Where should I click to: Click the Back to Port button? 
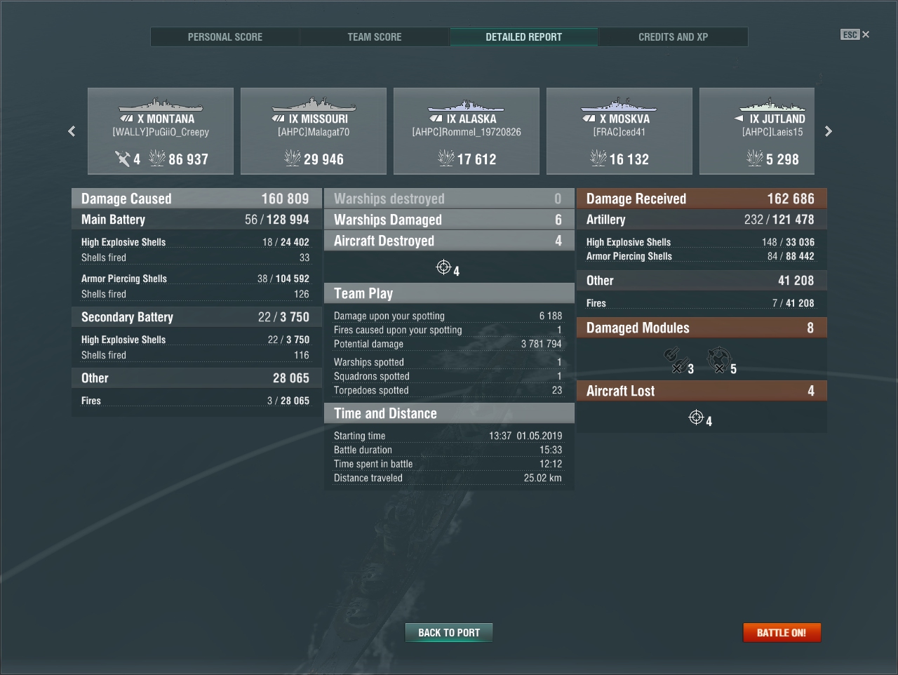point(449,633)
